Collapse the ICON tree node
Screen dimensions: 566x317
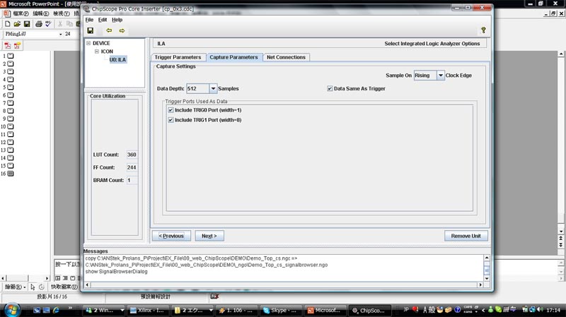(x=97, y=52)
